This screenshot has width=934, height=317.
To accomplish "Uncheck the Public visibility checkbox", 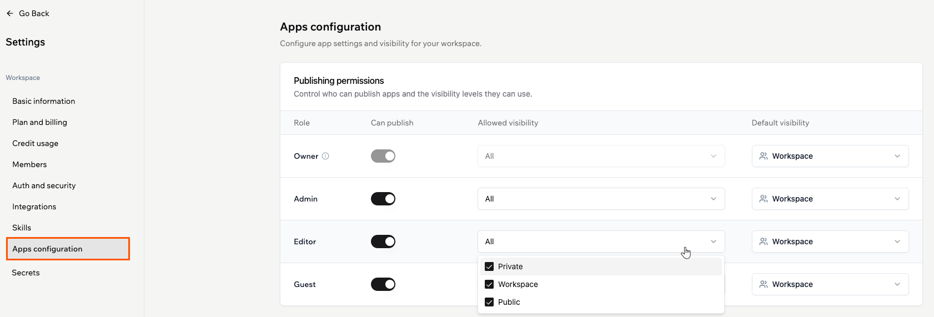I will (x=489, y=302).
